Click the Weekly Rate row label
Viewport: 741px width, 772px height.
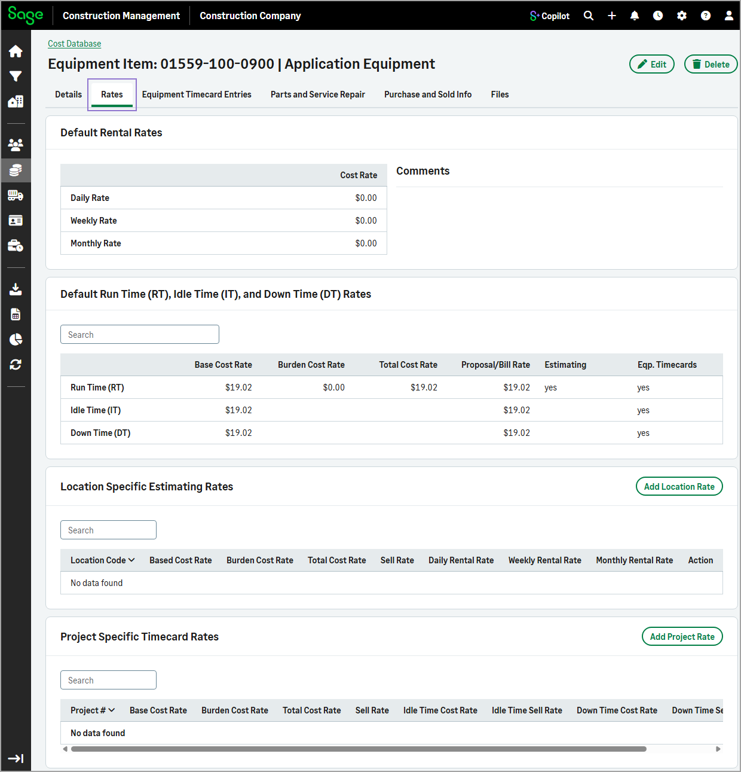94,221
